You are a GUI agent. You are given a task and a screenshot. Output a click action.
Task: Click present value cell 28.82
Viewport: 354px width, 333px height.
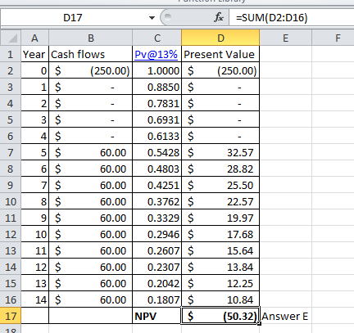pos(220,169)
